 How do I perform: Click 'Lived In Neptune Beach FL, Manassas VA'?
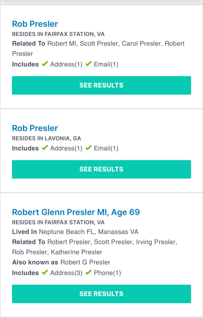pos(75,232)
